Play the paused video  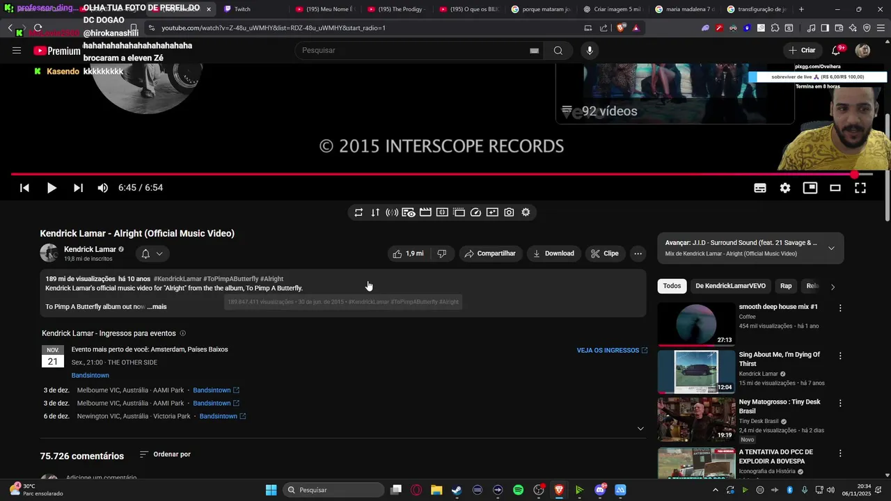pos(52,188)
